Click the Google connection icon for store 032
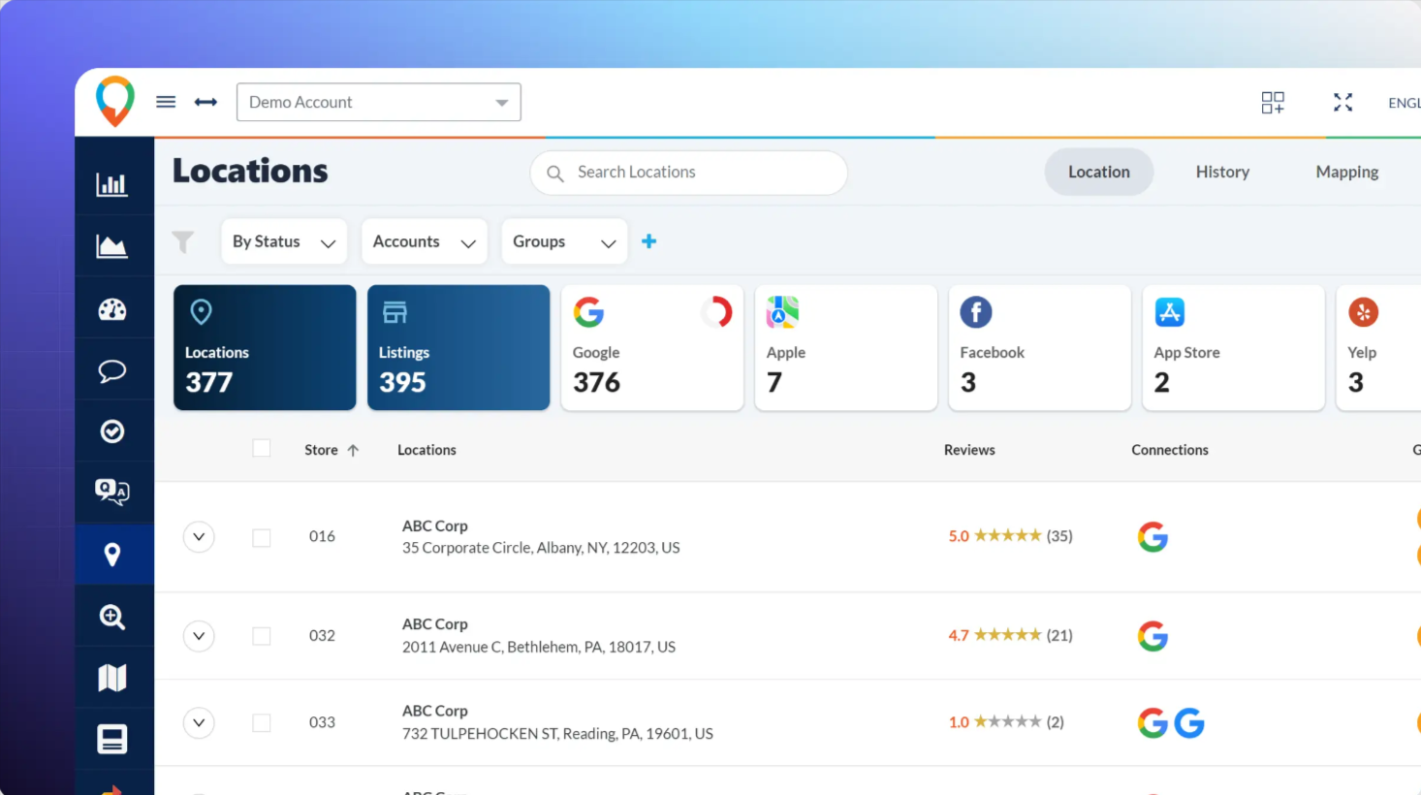Viewport: 1421px width, 795px height. click(1153, 636)
